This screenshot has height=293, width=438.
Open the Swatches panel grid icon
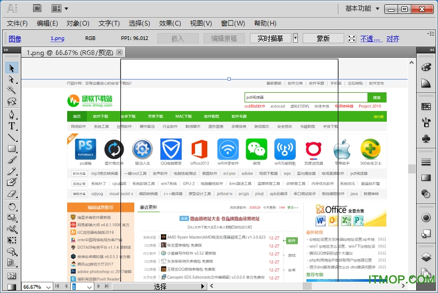426,106
